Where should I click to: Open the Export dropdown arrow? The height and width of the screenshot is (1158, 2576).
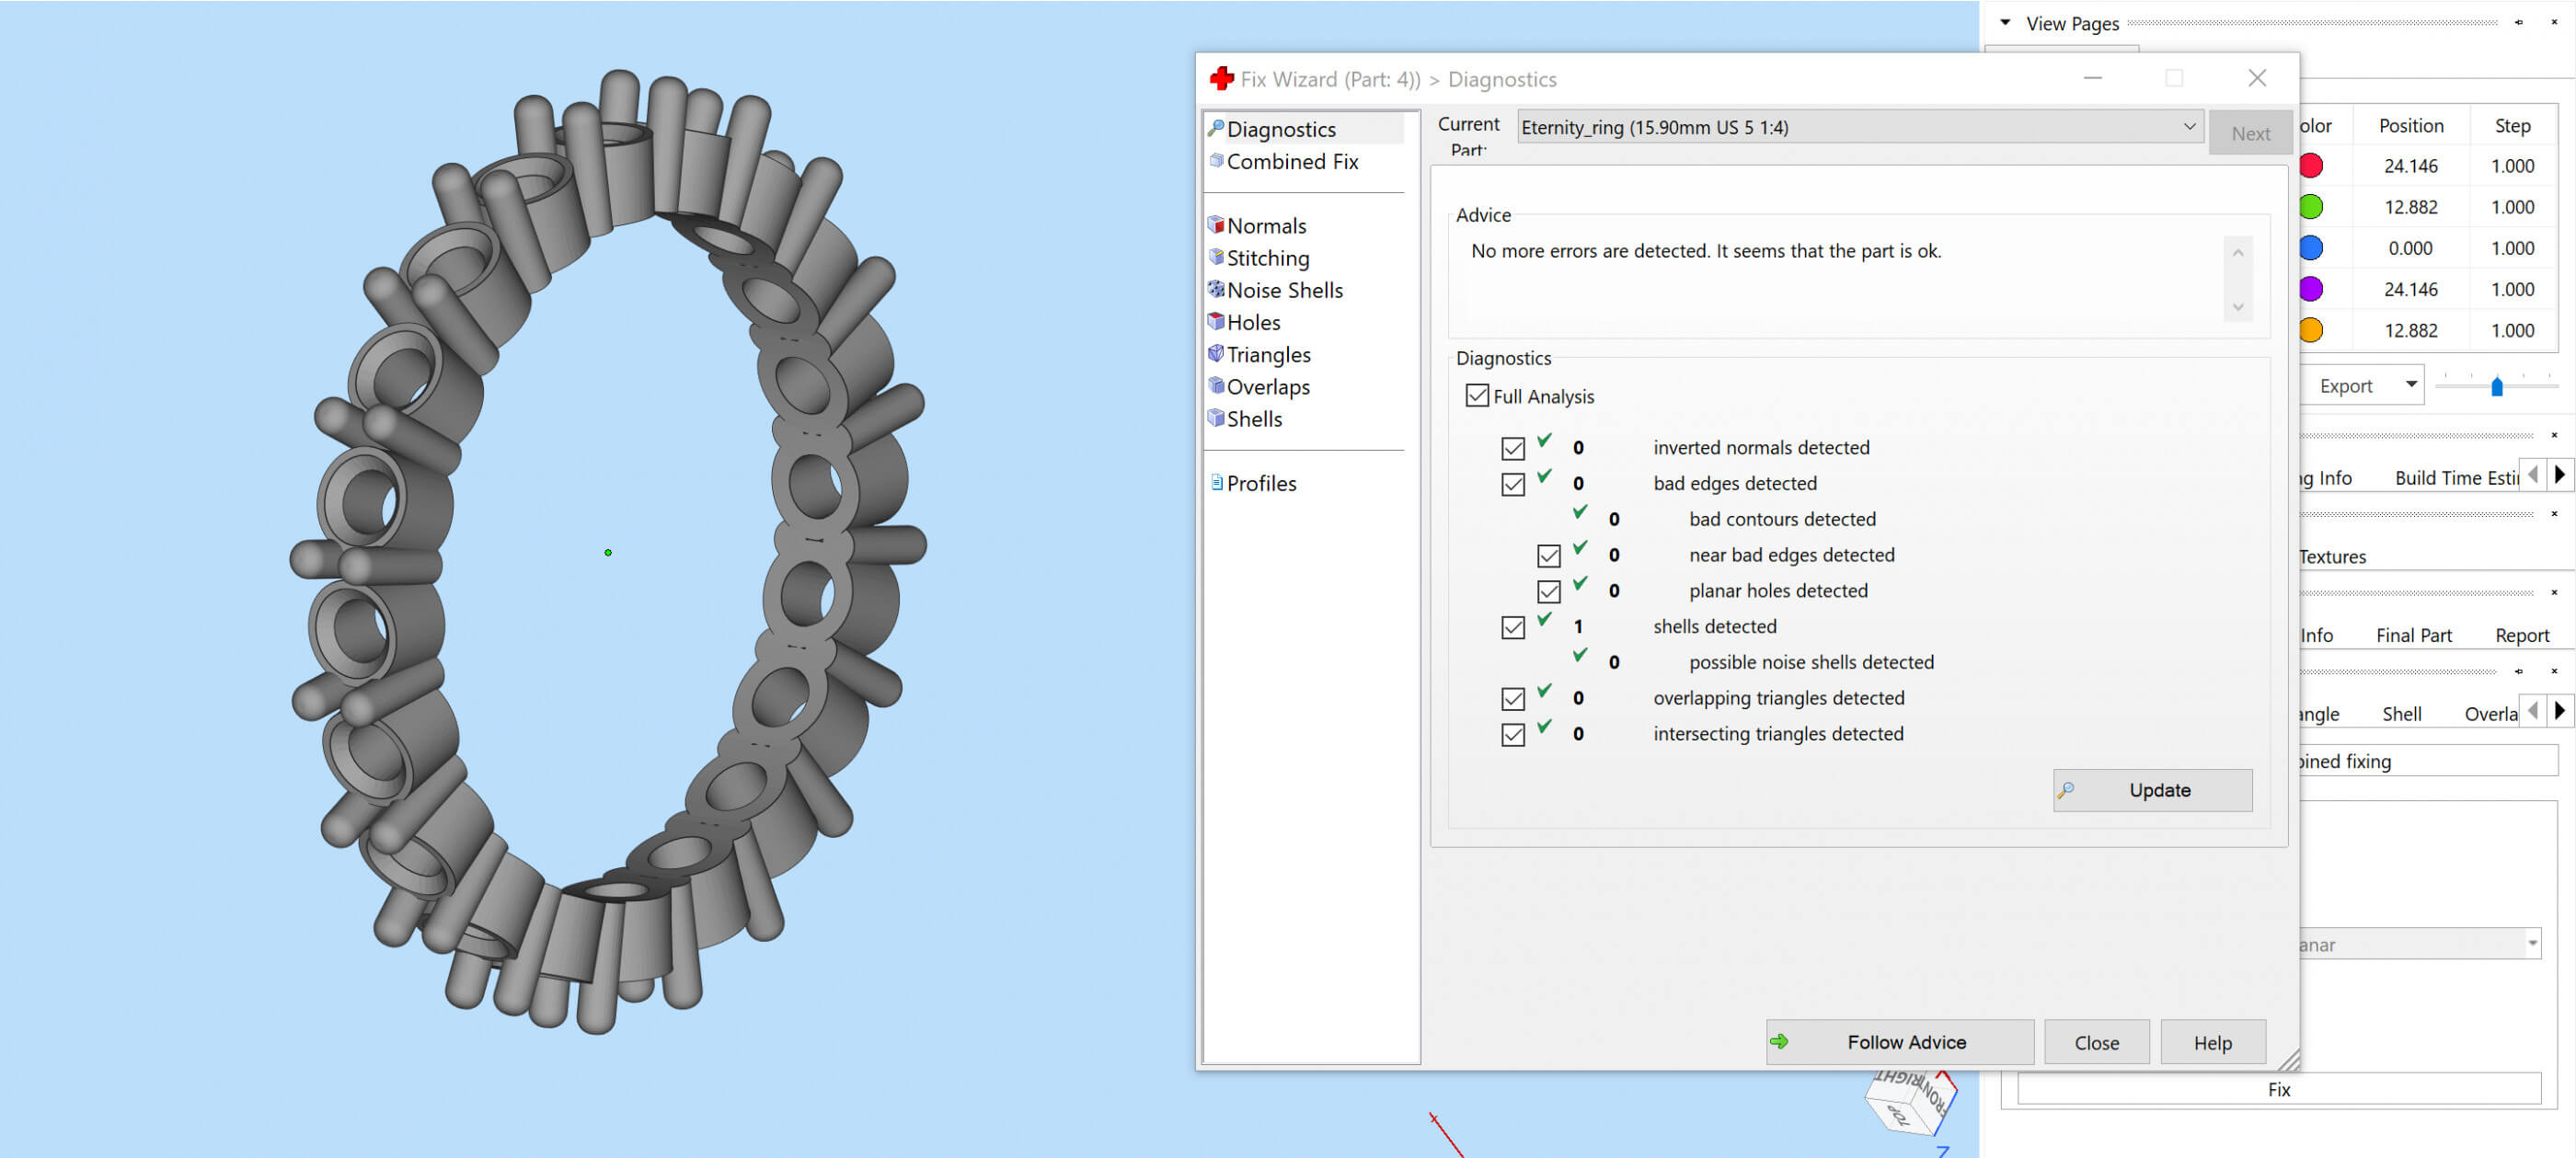pos(2411,385)
